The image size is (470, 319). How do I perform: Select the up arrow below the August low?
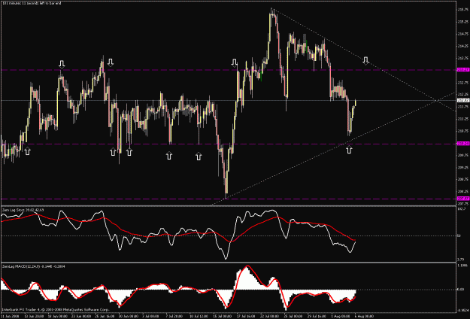pyautogui.click(x=349, y=150)
